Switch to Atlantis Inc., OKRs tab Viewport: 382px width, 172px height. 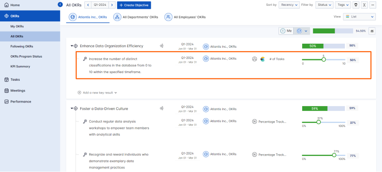[x=88, y=17]
